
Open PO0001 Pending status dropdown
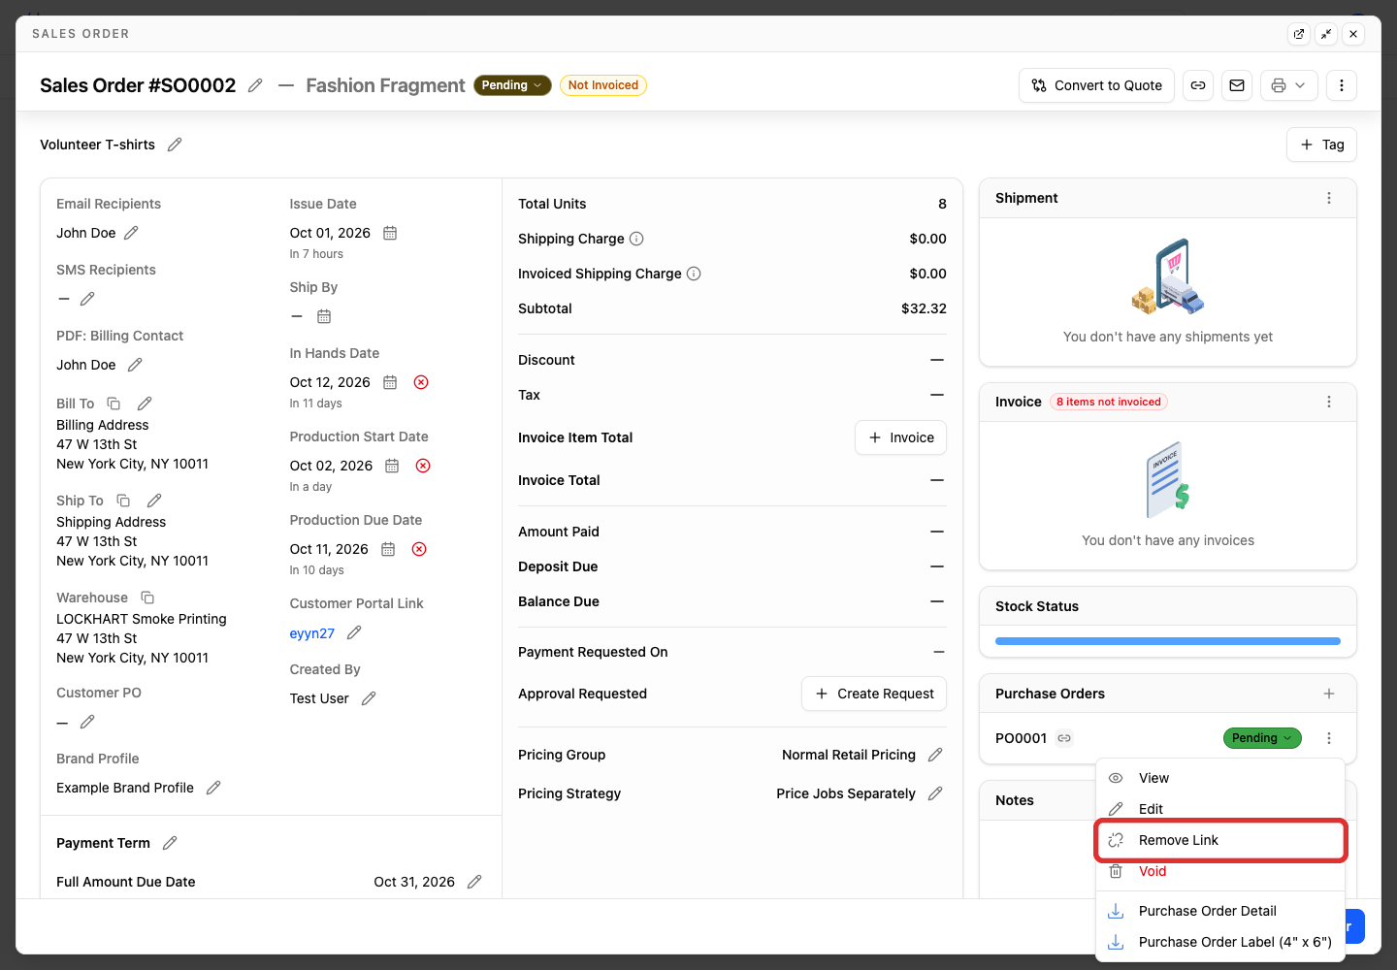[x=1262, y=738]
